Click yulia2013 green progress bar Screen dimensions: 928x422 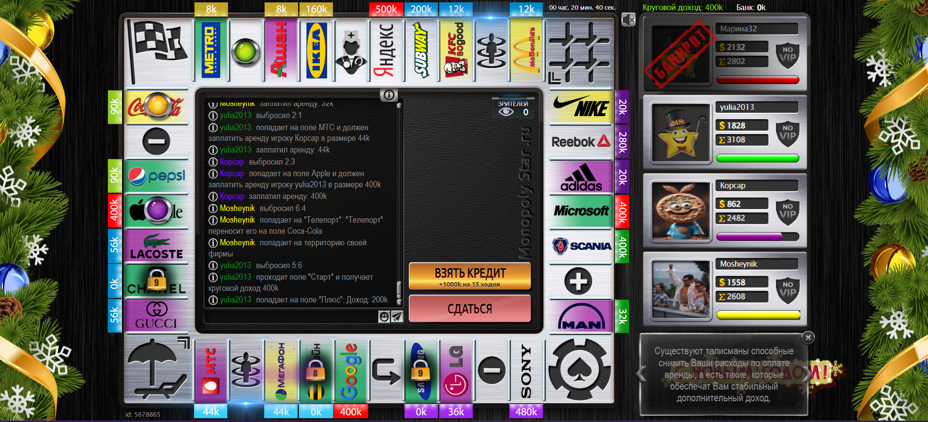point(758,158)
